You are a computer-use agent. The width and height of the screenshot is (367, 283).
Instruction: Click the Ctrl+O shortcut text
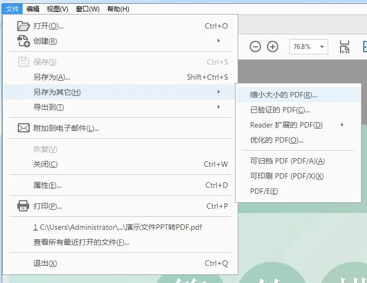(x=216, y=26)
